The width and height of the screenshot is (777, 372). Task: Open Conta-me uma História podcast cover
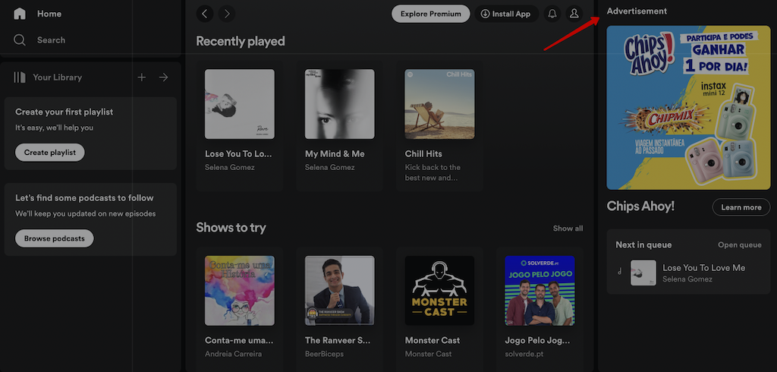click(240, 291)
